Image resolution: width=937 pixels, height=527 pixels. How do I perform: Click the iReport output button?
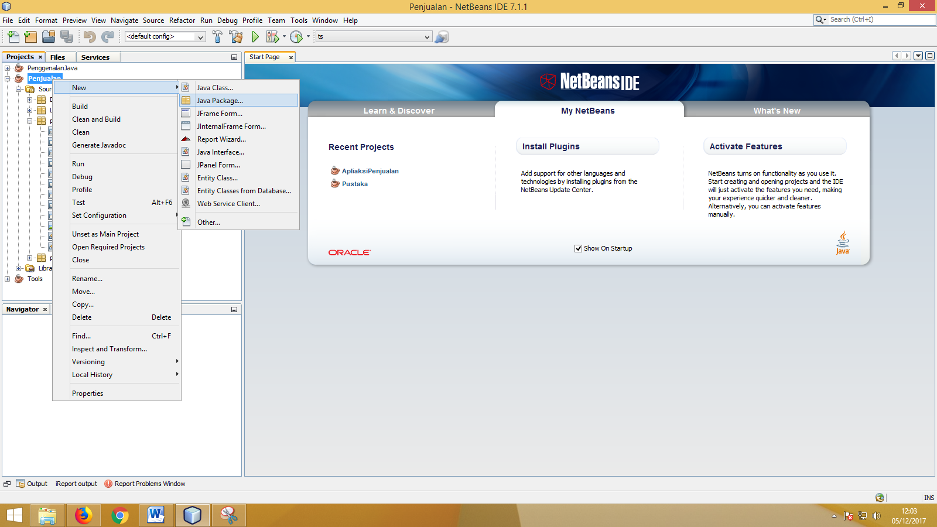click(76, 484)
